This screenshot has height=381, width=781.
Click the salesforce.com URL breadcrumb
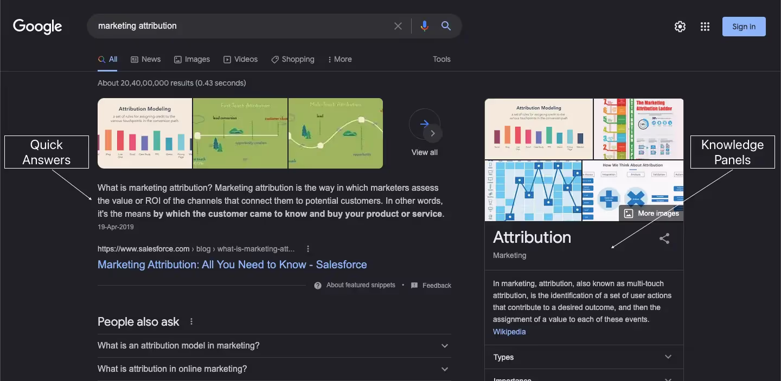pos(196,249)
